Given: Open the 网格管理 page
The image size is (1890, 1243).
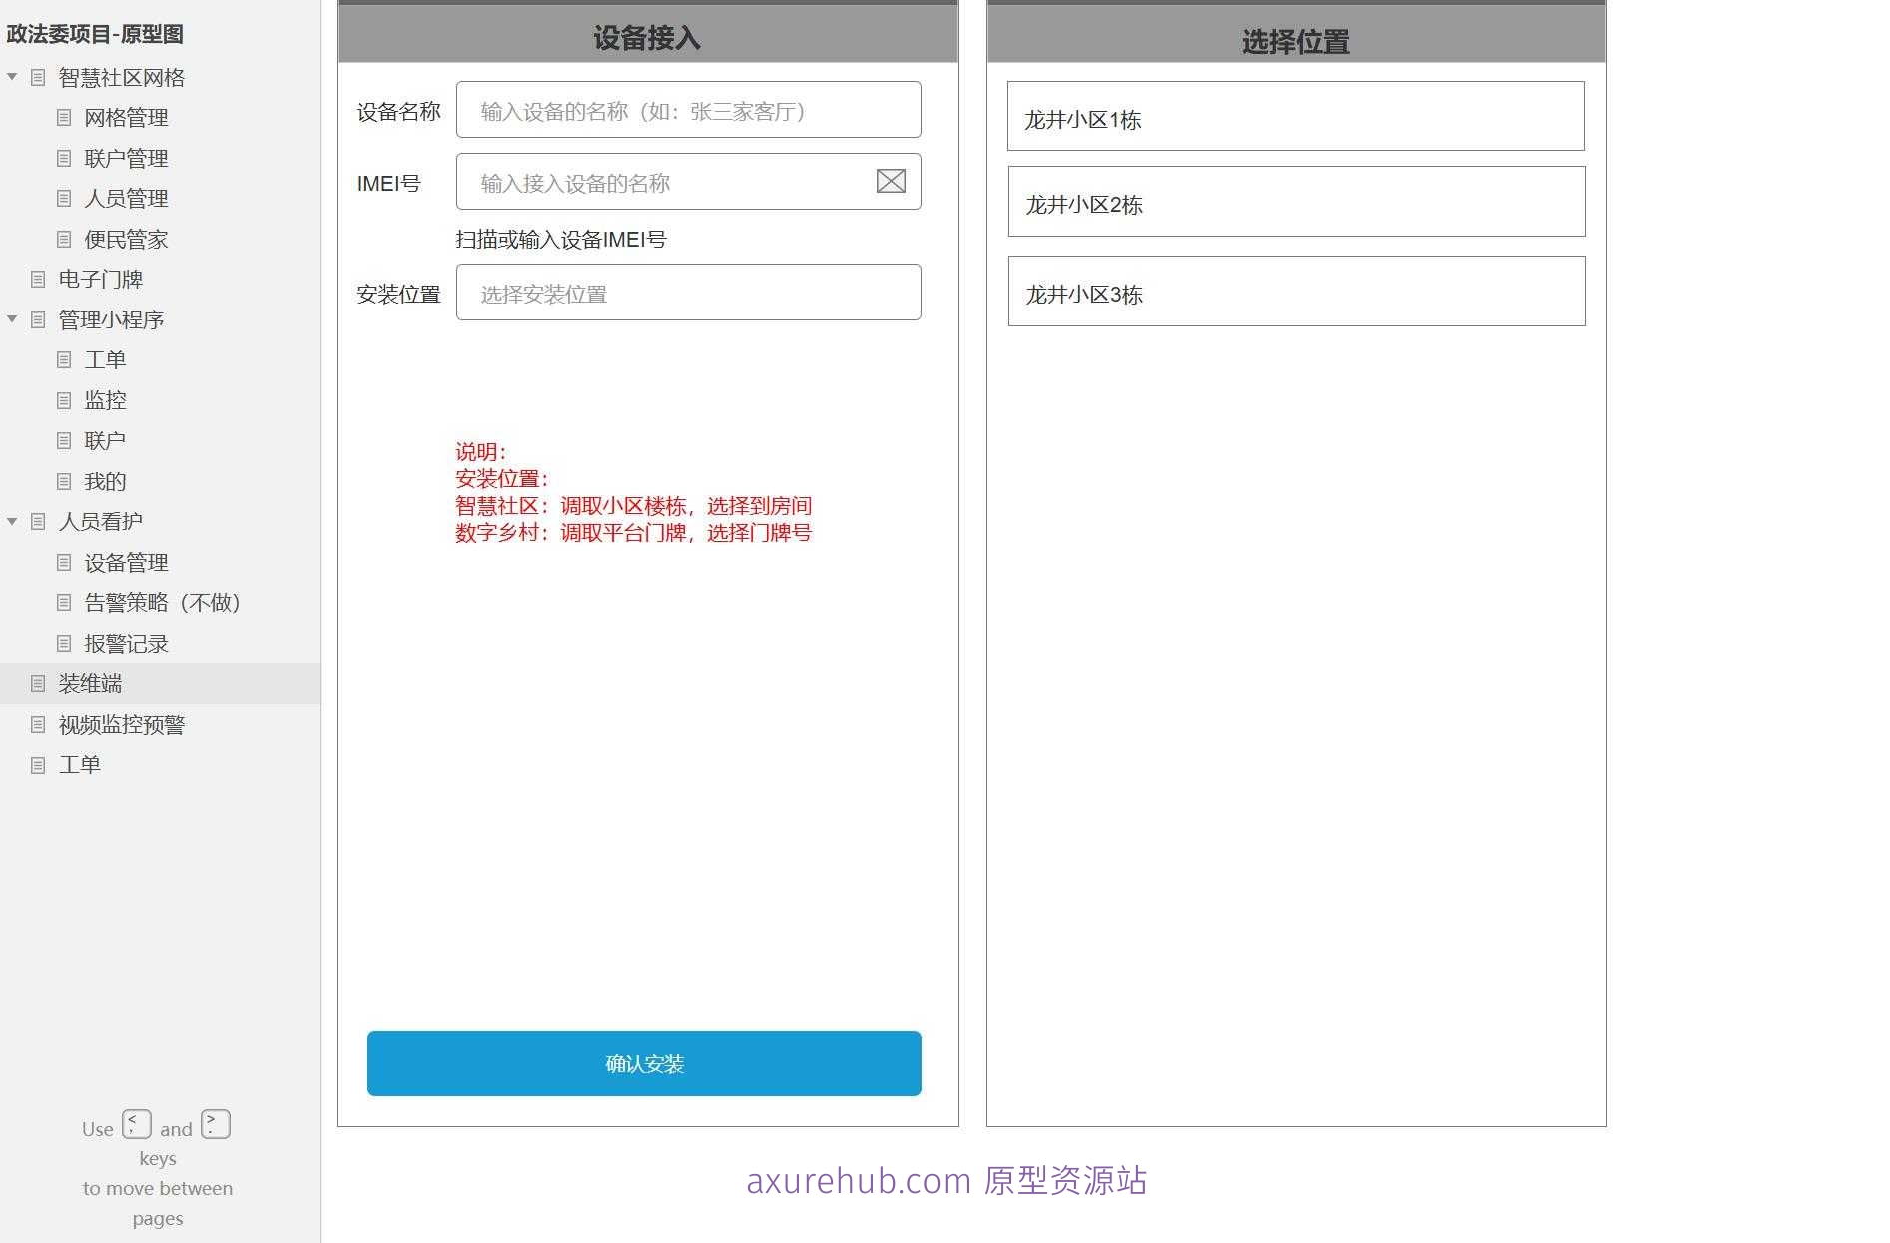Looking at the screenshot, I should pos(126,118).
